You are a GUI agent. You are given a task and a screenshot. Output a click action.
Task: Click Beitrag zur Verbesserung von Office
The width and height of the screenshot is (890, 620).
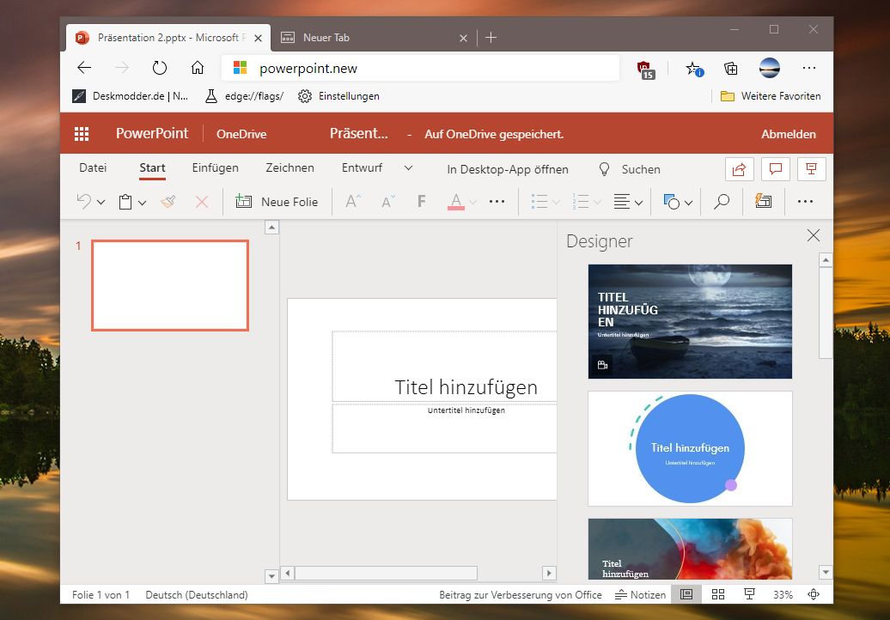click(521, 594)
